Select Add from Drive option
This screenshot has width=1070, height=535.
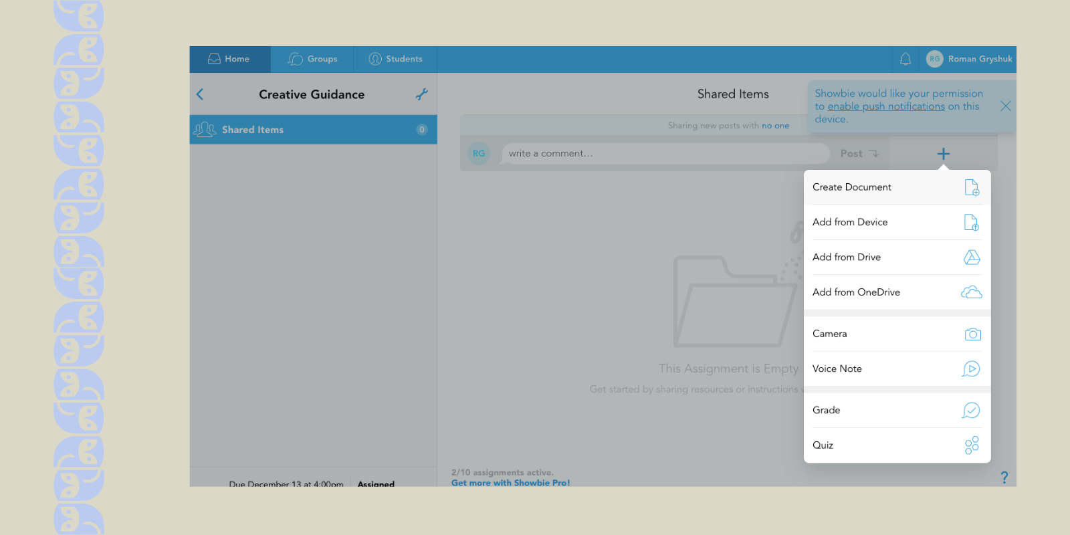[897, 257]
